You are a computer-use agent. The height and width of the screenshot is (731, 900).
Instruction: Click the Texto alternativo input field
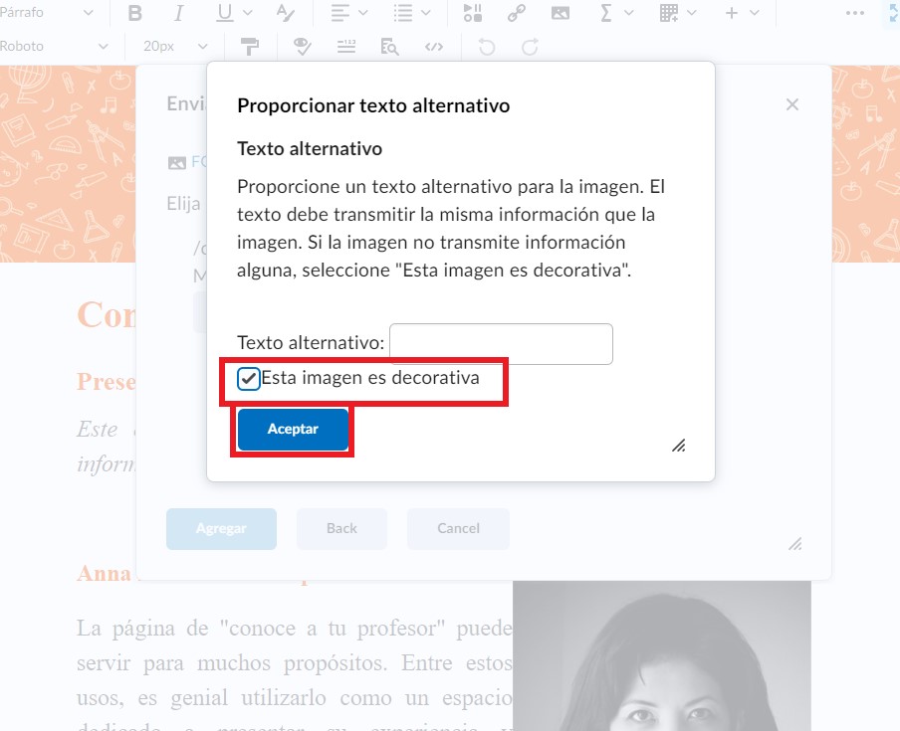(501, 344)
